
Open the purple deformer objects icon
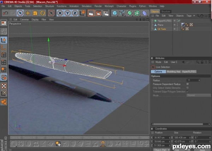click(145, 13)
